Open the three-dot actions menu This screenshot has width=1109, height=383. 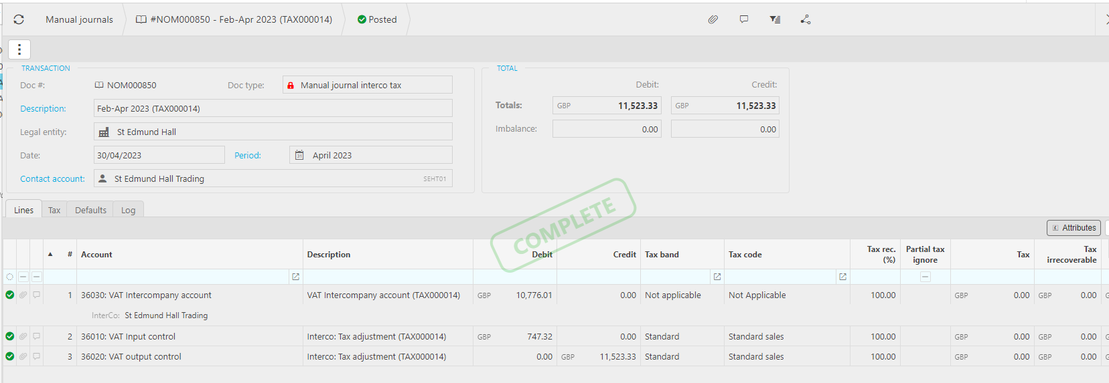point(19,49)
